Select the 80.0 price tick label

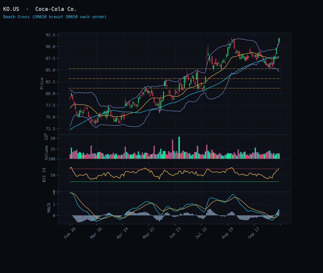(x=50, y=94)
